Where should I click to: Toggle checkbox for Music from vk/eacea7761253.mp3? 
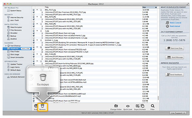click(x=33, y=49)
